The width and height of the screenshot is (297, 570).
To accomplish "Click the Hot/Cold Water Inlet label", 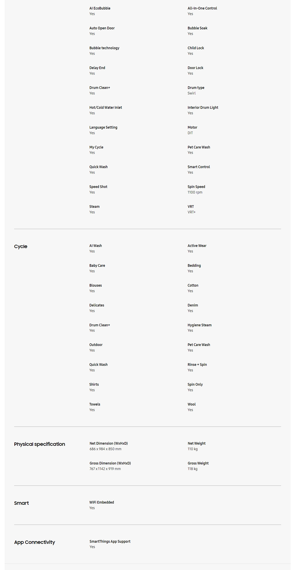I will [x=106, y=107].
